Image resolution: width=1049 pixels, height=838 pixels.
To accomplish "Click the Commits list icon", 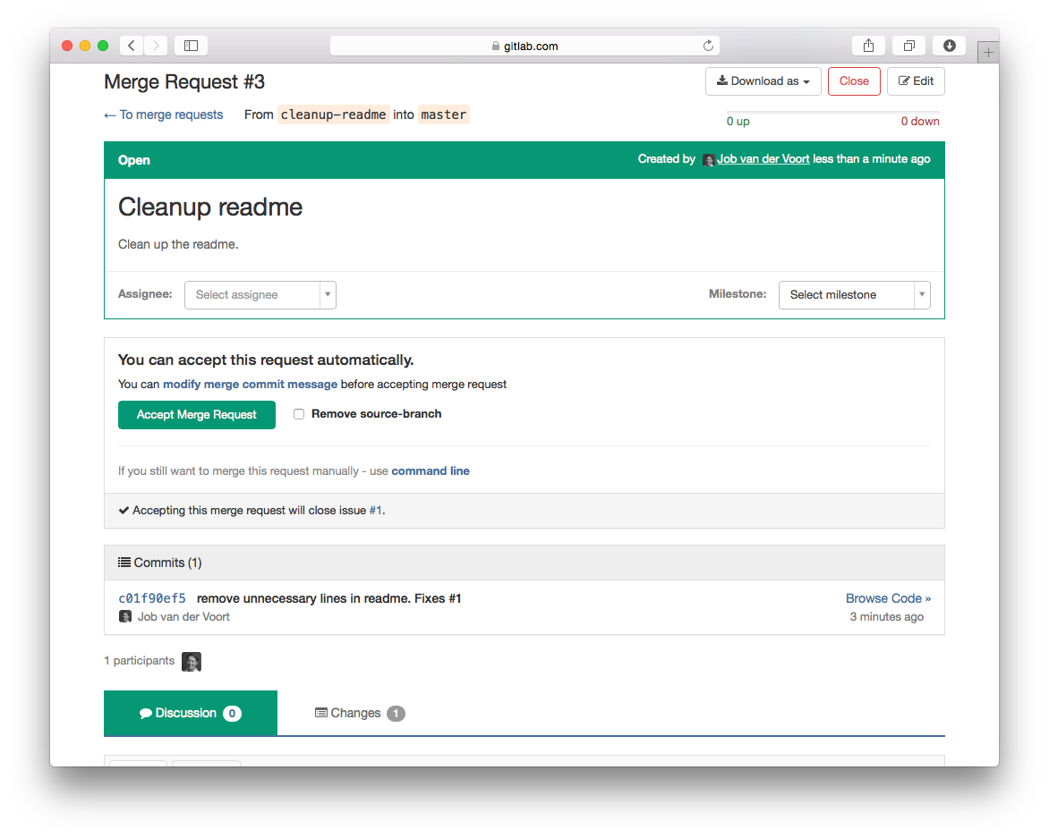I will click(x=124, y=562).
